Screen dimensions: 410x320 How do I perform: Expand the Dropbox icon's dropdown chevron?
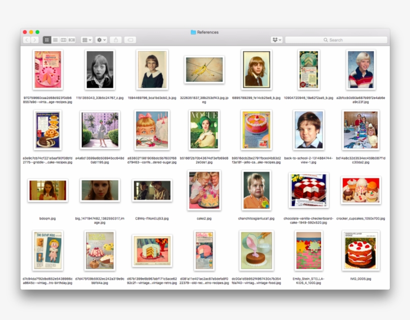pyautogui.click(x=280, y=39)
